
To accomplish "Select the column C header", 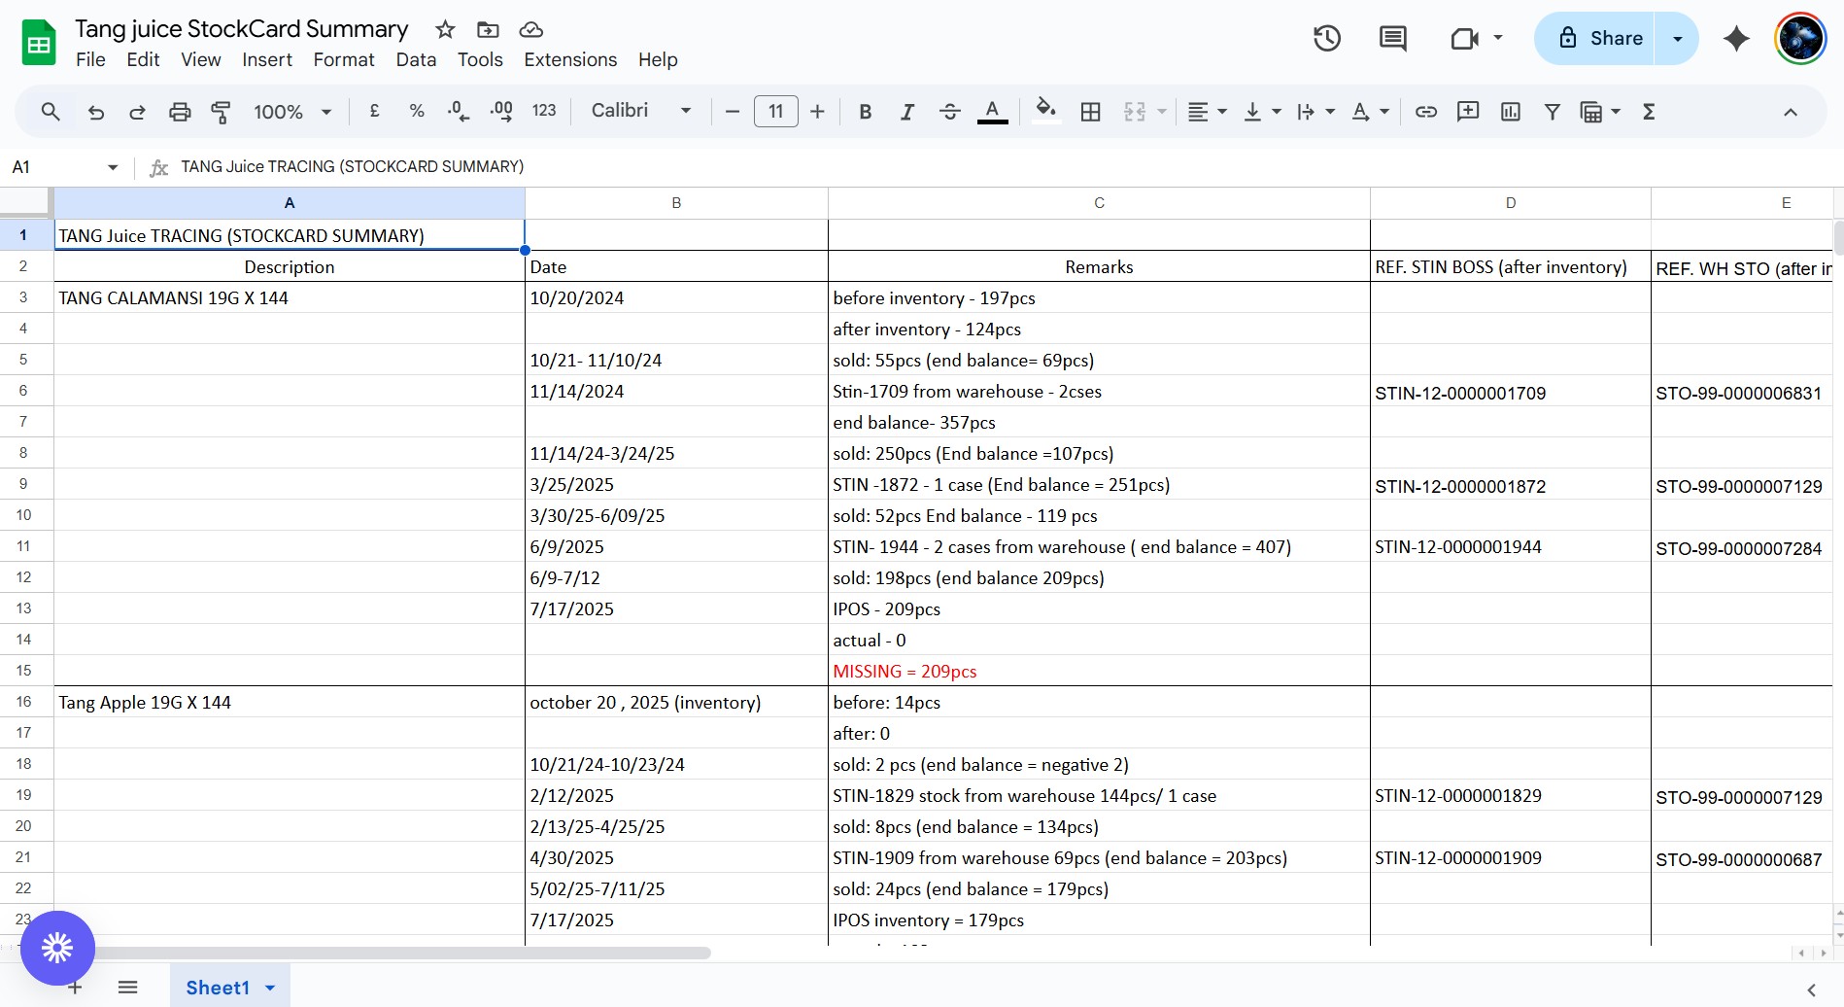I will pyautogui.click(x=1099, y=203).
